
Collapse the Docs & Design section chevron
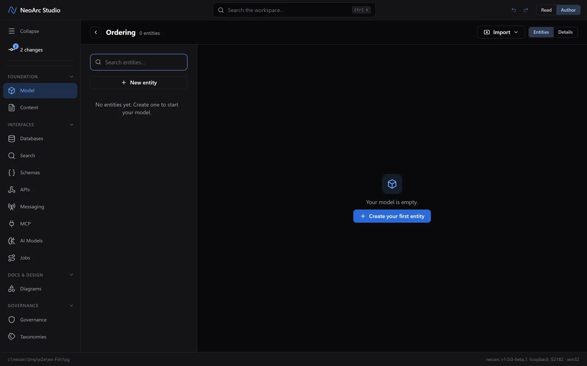pyautogui.click(x=72, y=275)
